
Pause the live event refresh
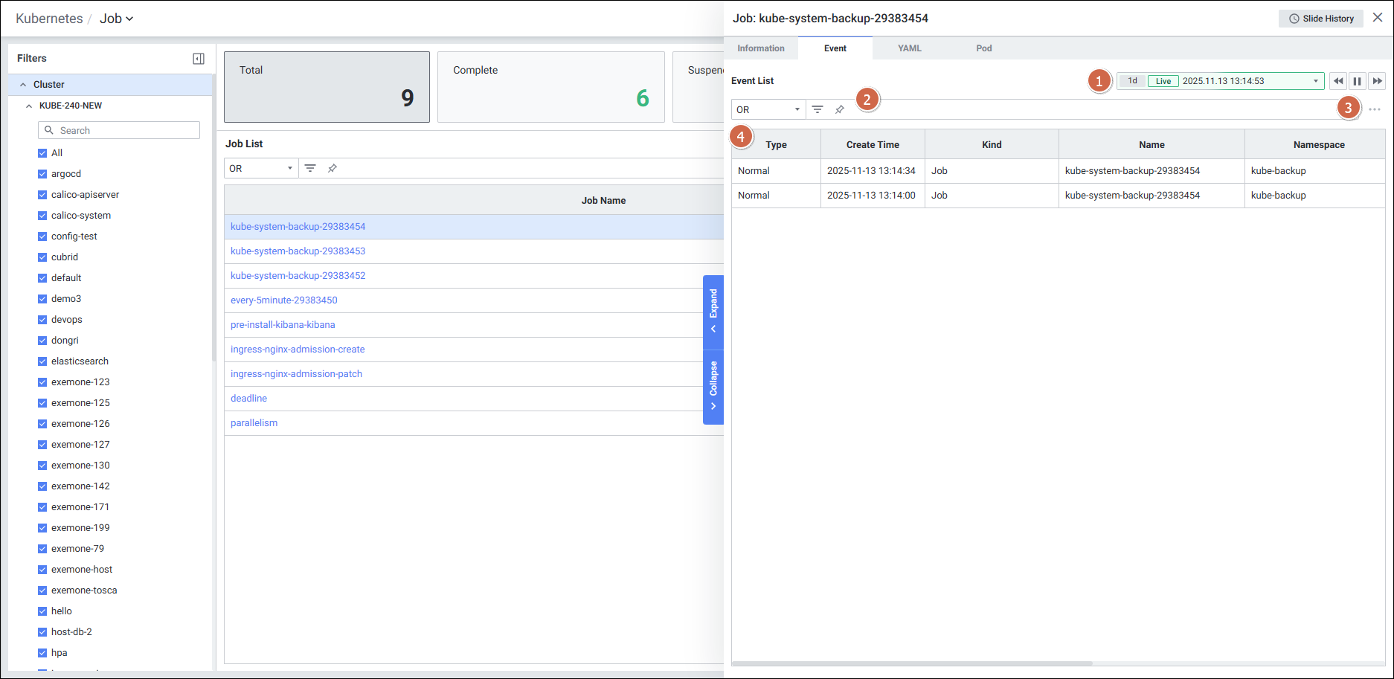[1358, 81]
